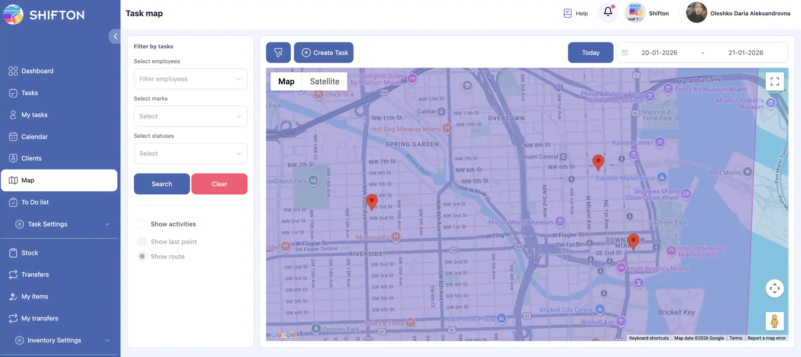This screenshot has width=801, height=357.
Task: Click the Help icon in the header
Action: coord(568,13)
